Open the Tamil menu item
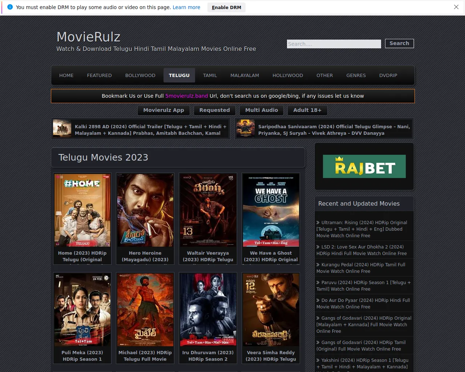The image size is (465, 372). pyautogui.click(x=210, y=75)
